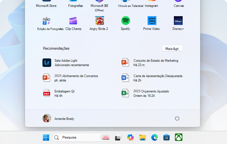Launch Copilot from the taskbar
This screenshot has width=227, height=144.
(x=130, y=137)
